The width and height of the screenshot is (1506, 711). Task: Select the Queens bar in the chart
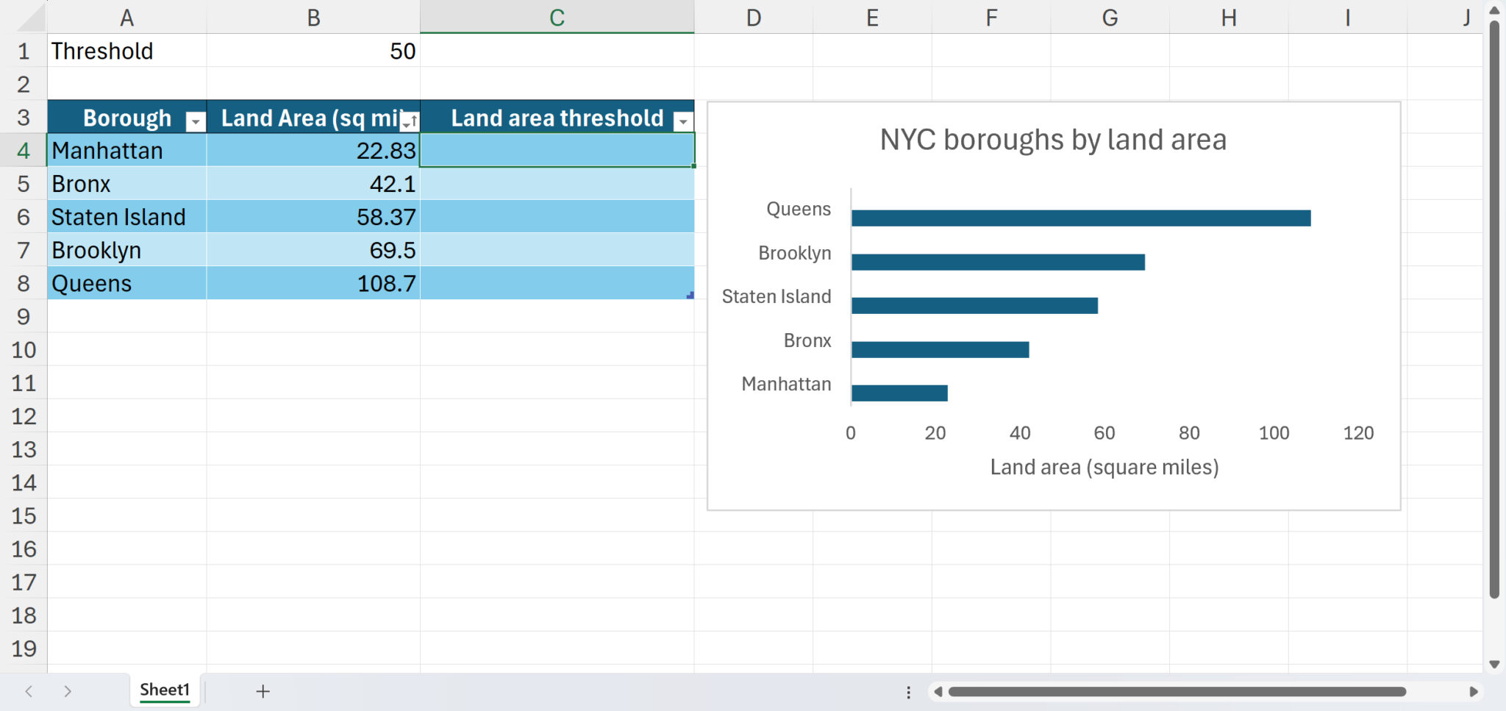tap(1080, 218)
